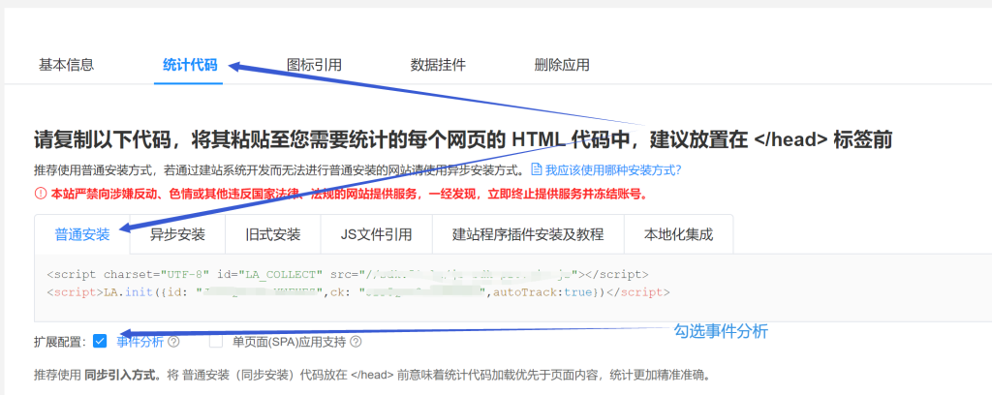Uncheck the 事件分析 checkbox

100,342
